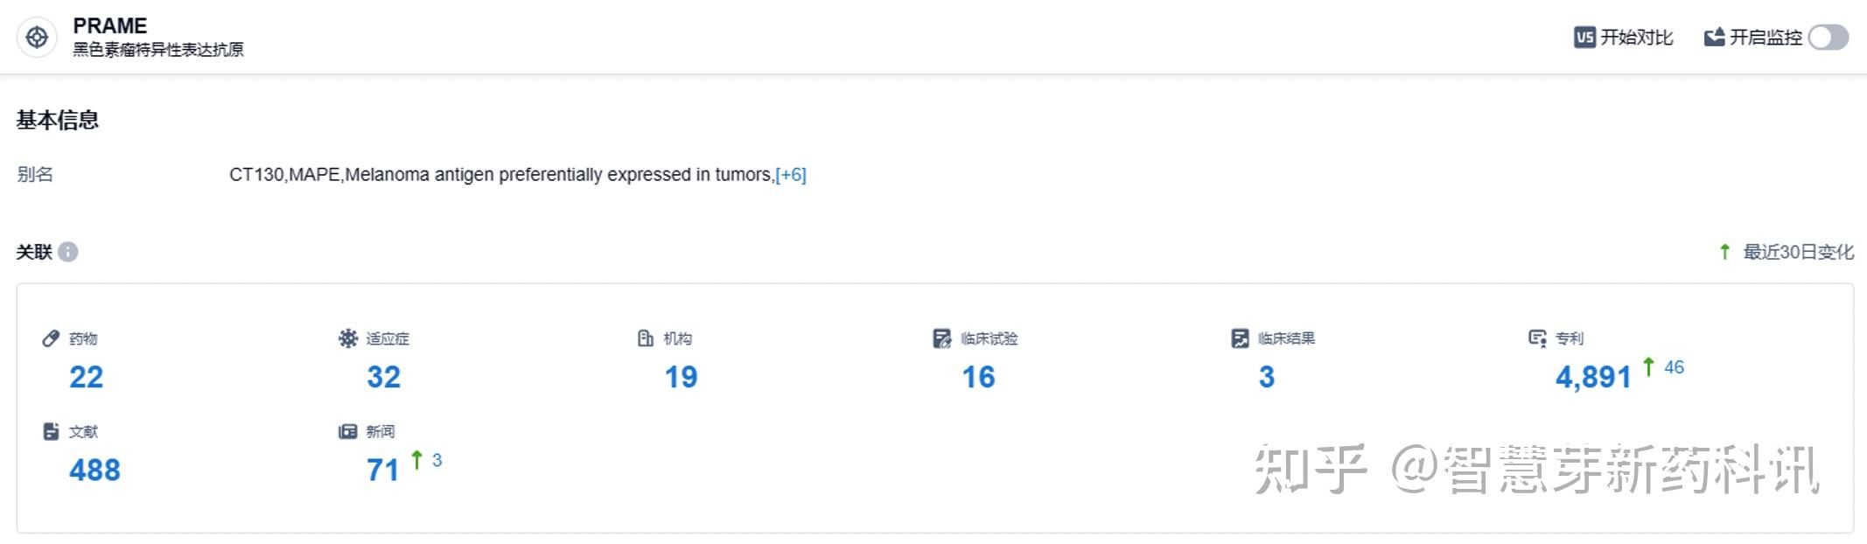This screenshot has width=1867, height=544.
Task: Enable the 开启监控 toggle switch
Action: (1828, 38)
